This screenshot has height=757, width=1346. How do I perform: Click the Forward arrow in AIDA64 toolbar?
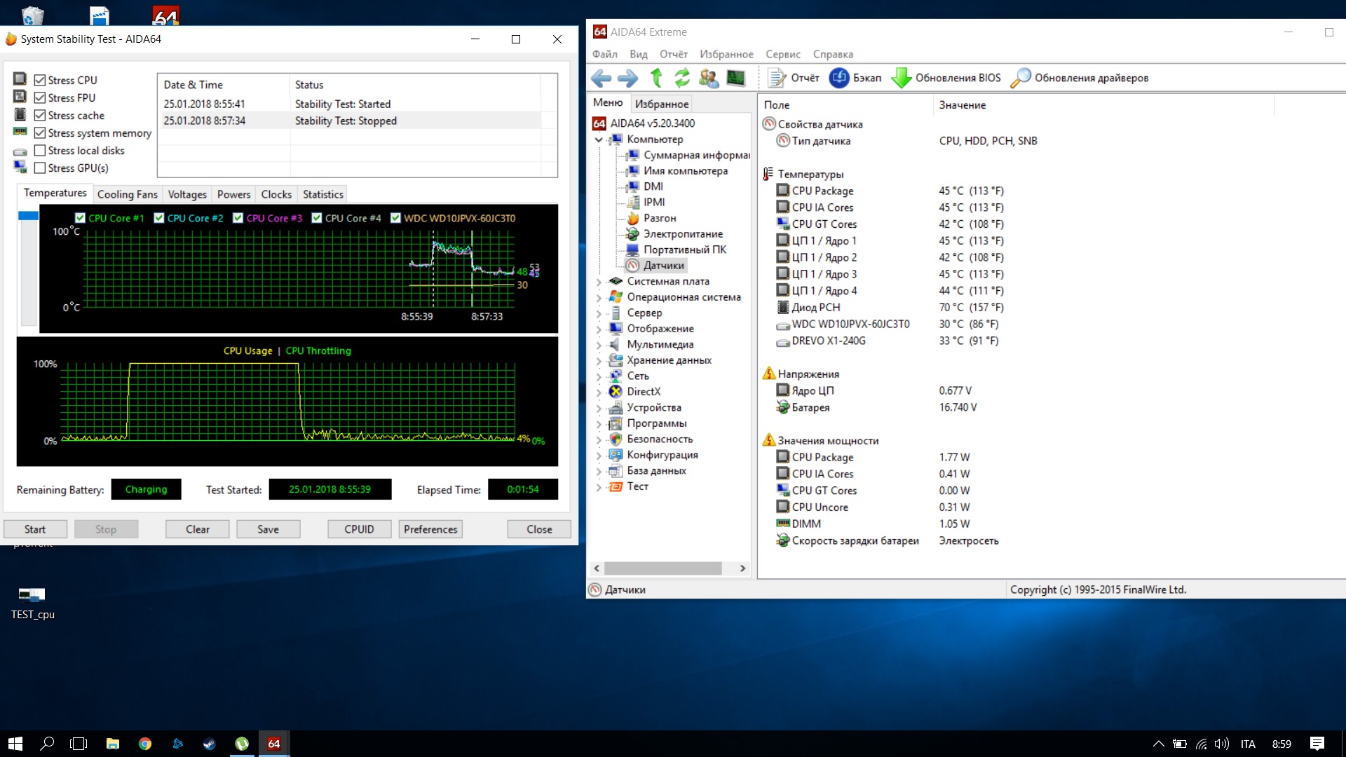(627, 78)
